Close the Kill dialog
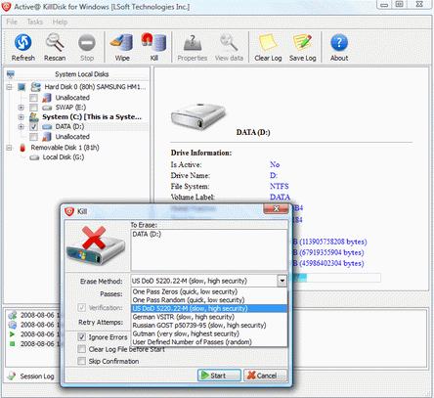 point(276,208)
